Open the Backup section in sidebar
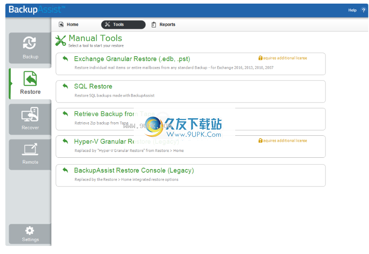The width and height of the screenshot is (369, 254). (30, 48)
